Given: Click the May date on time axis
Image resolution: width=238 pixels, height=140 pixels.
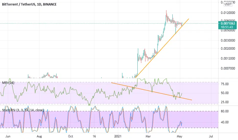Looking at the screenshot, I should click(x=180, y=136).
